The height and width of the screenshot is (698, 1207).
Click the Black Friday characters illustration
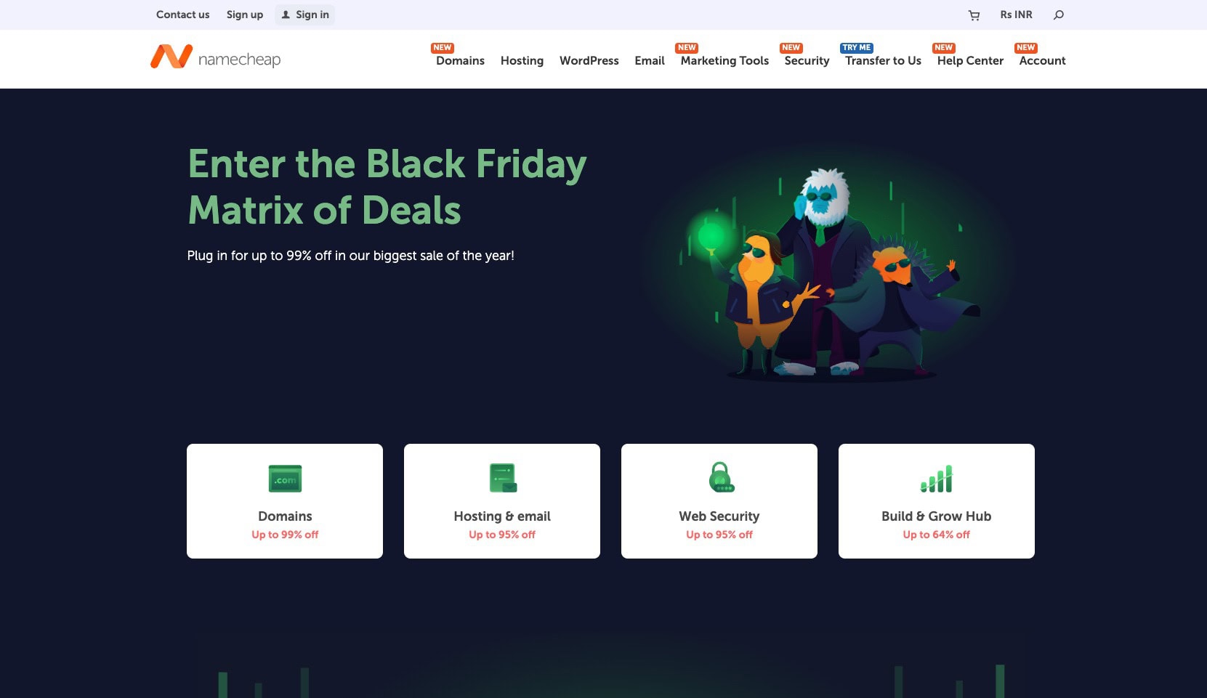pos(828,272)
